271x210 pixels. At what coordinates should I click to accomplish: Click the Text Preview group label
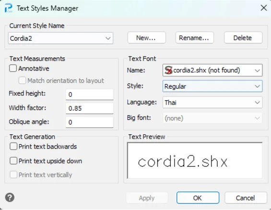point(147,137)
